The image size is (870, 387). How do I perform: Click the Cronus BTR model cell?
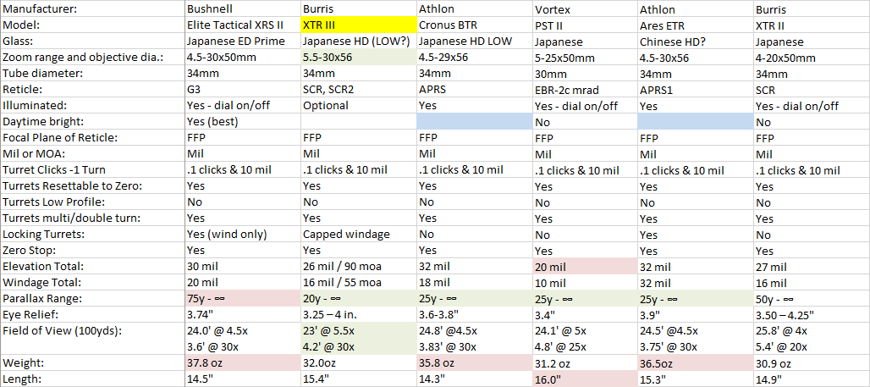point(475,25)
